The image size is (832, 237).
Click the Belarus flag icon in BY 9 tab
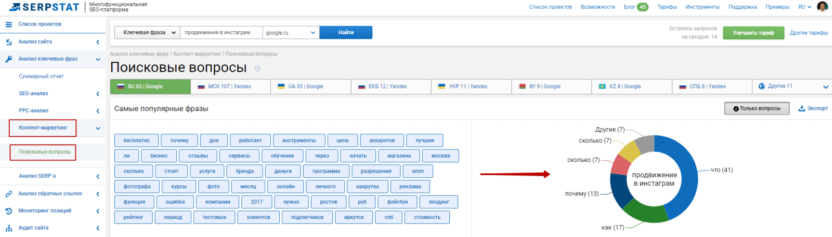[x=522, y=87]
